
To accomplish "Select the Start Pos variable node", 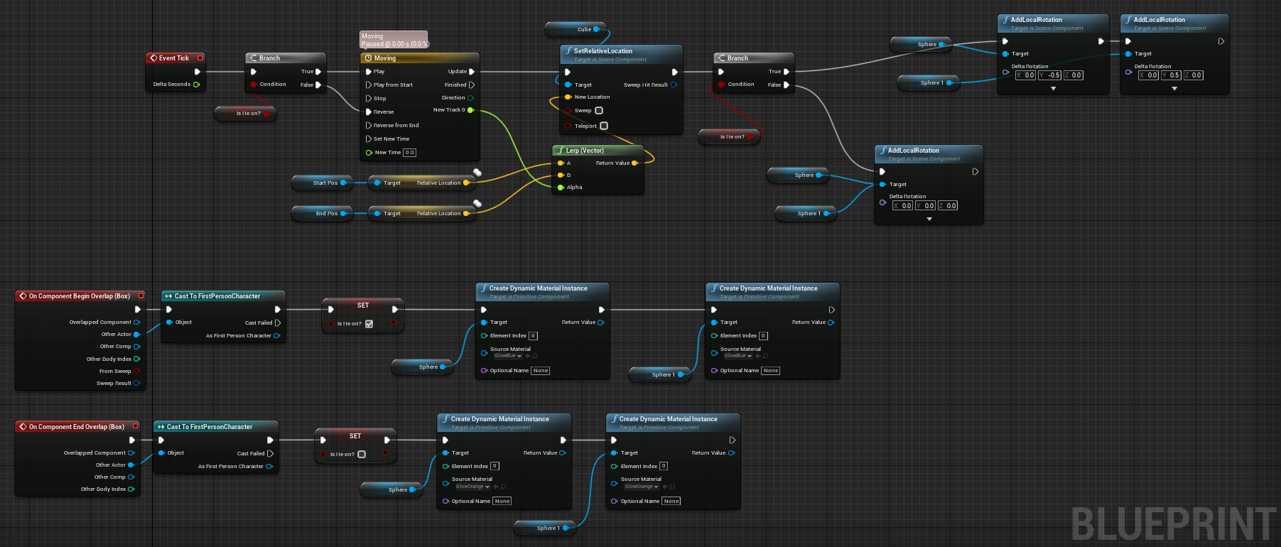I will coord(322,183).
